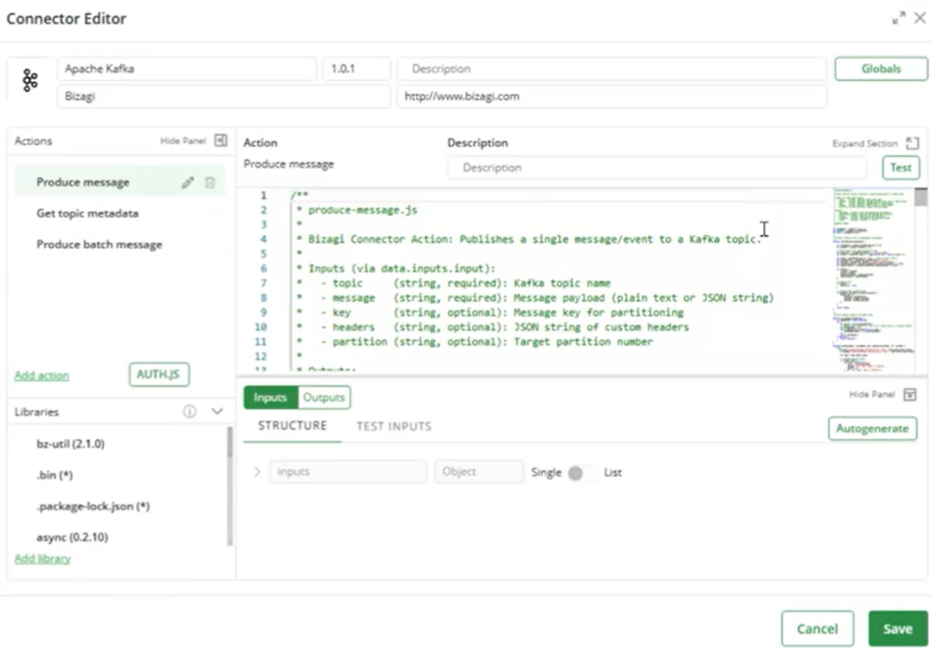Expand the inputs structure row
This screenshot has width=932, height=649.
[x=257, y=472]
